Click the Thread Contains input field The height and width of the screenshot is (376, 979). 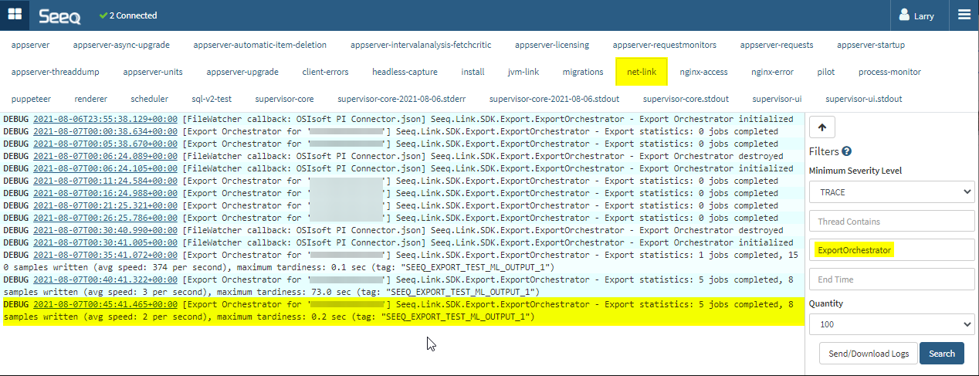(x=892, y=222)
